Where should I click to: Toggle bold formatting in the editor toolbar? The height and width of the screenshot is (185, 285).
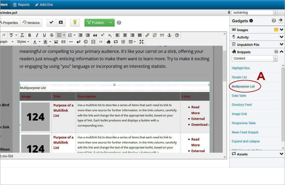tap(29, 35)
